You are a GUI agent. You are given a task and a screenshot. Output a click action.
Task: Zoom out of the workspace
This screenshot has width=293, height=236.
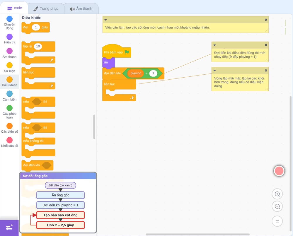(x=277, y=206)
